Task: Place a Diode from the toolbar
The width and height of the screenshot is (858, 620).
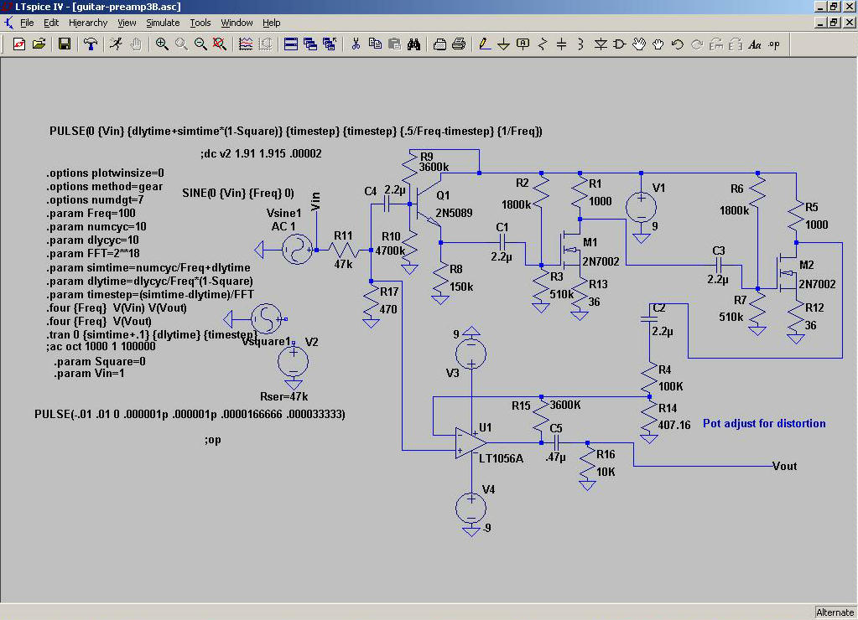Action: click(x=601, y=44)
